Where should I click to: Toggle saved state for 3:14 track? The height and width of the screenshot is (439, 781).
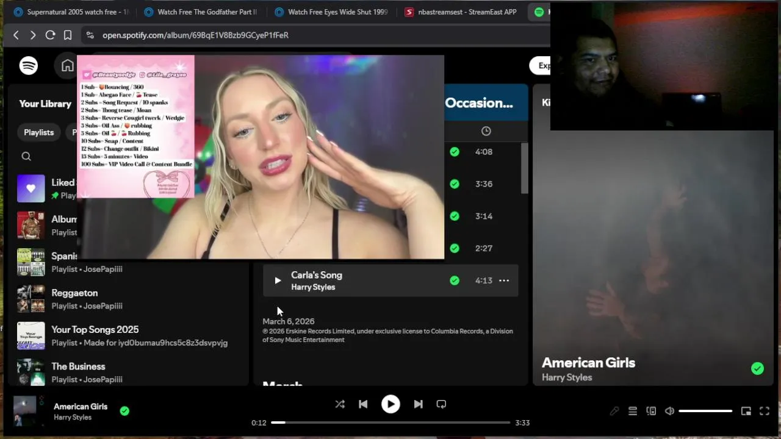pyautogui.click(x=455, y=216)
